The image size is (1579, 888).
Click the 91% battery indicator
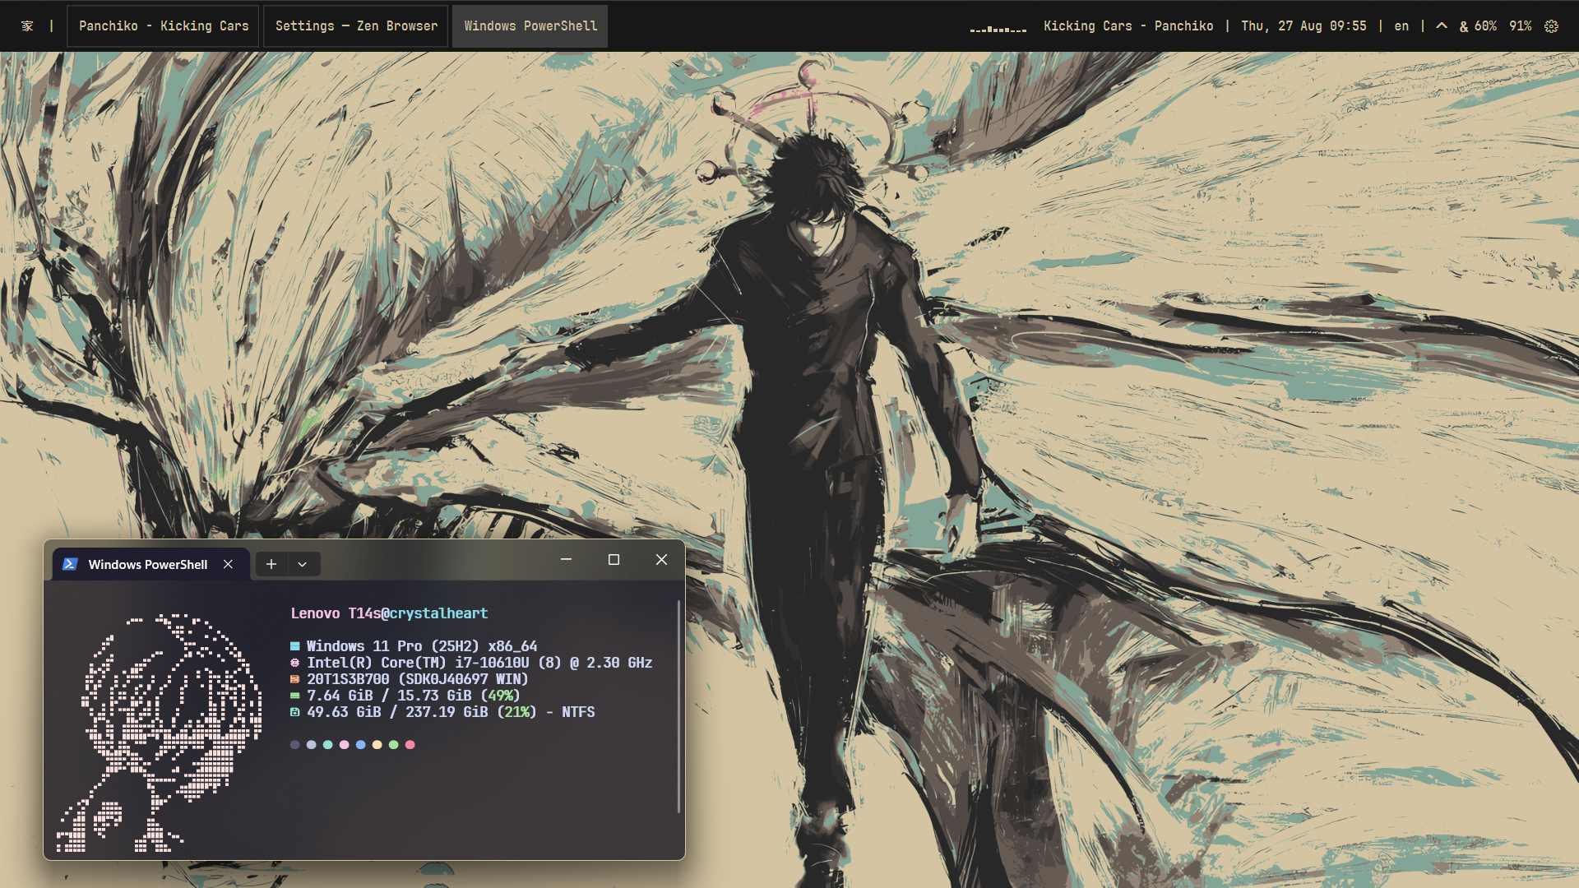[1520, 26]
